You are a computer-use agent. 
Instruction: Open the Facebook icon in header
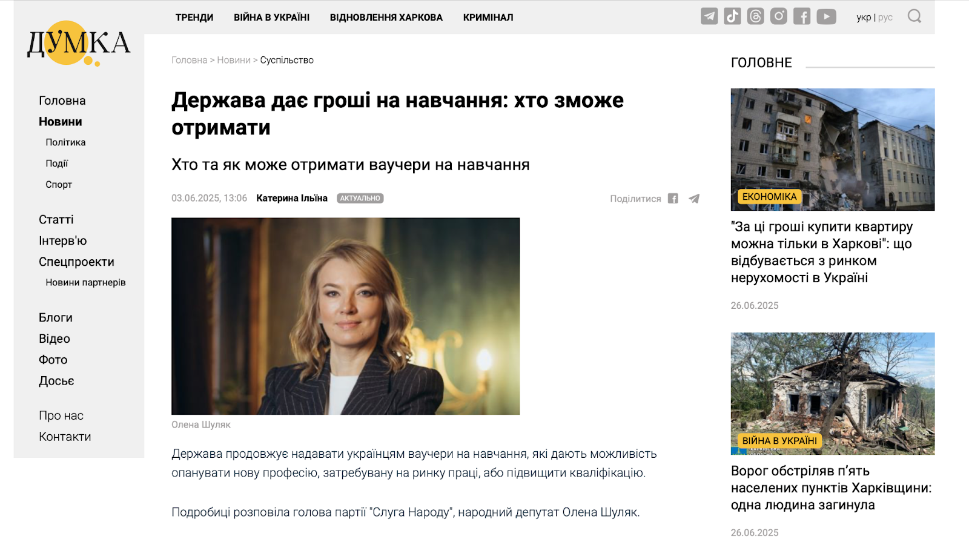(x=802, y=16)
